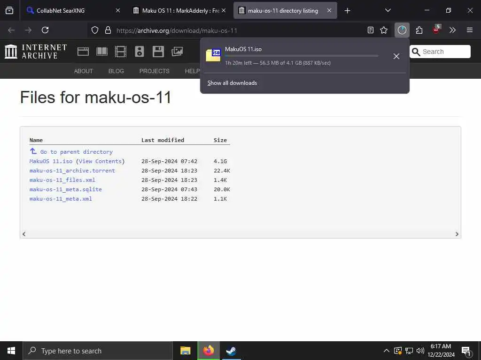Open the BLOG navigation link
This screenshot has width=481, height=360.
point(116,71)
